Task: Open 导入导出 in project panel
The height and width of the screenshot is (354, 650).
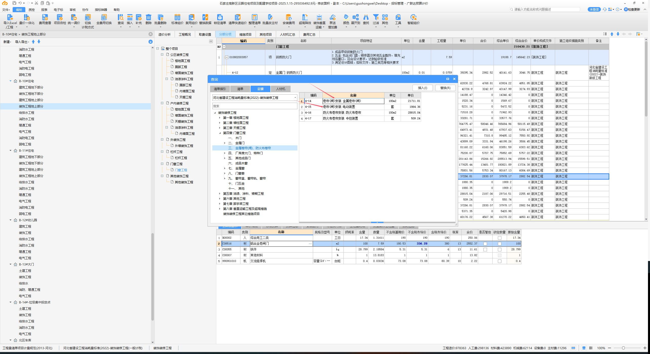Action: (x=22, y=42)
